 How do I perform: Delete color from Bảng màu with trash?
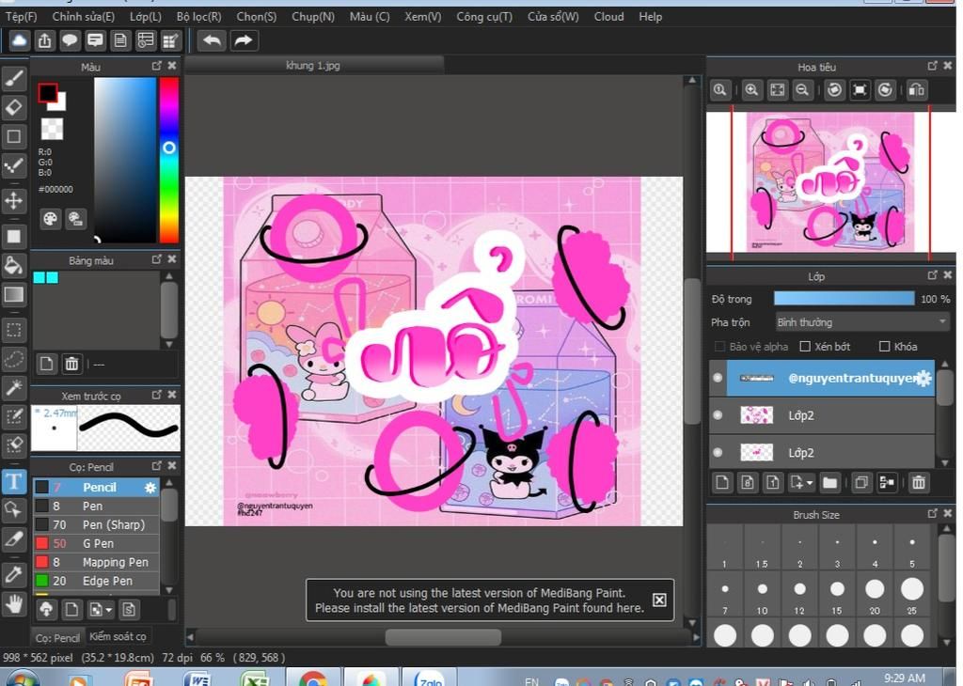tap(71, 364)
